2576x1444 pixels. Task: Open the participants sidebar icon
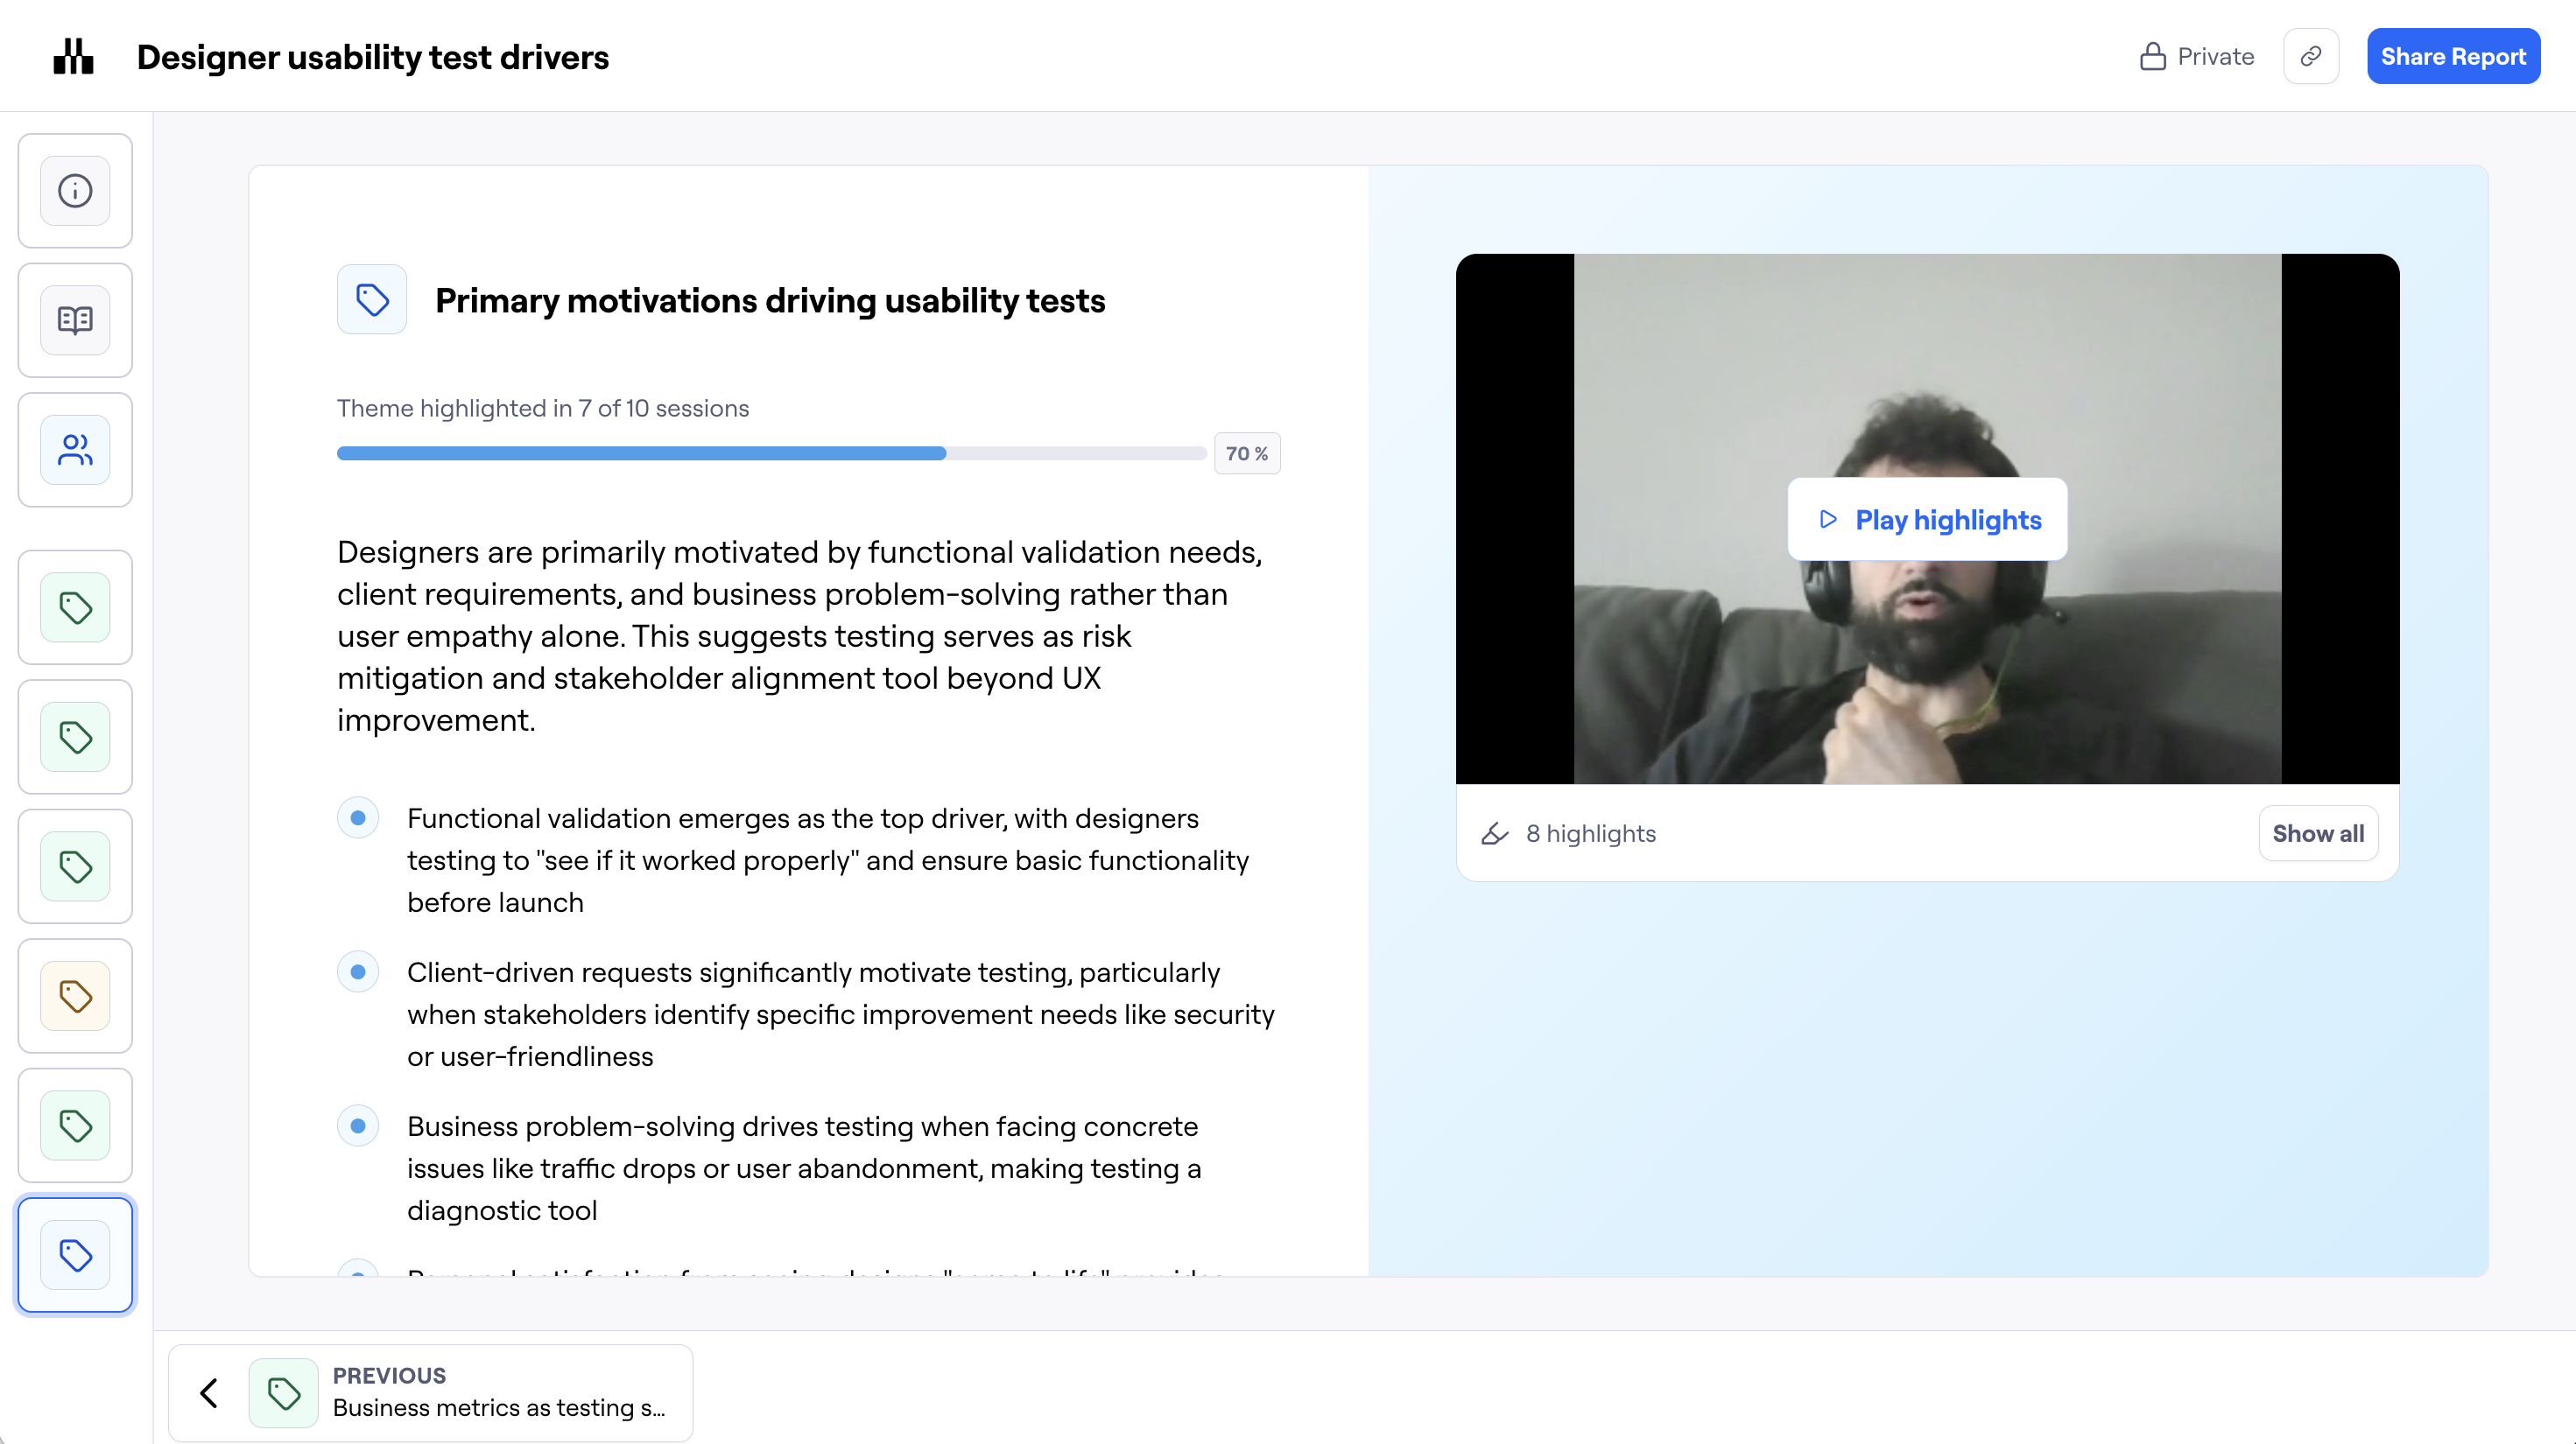75,450
